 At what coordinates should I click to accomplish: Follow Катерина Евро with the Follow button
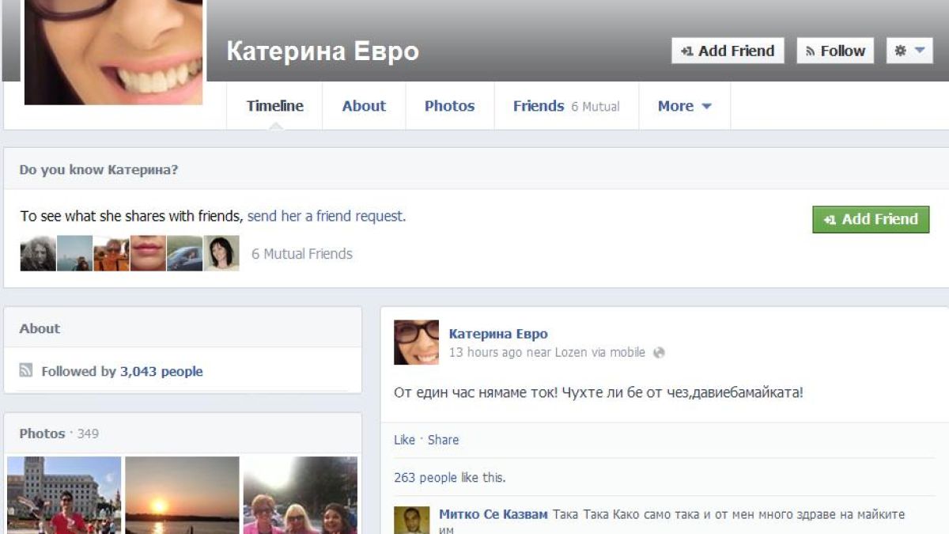(x=835, y=51)
